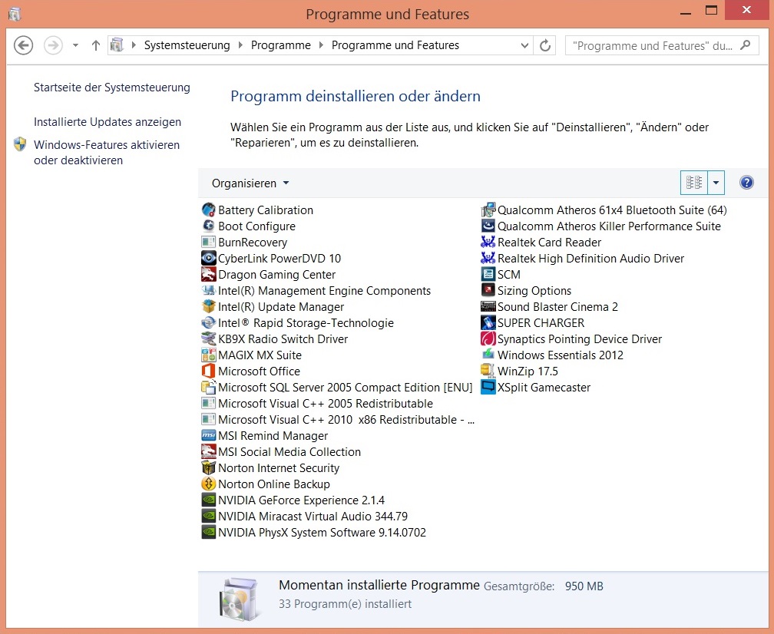
Task: Click the address bar control panel icon
Action: click(x=117, y=45)
